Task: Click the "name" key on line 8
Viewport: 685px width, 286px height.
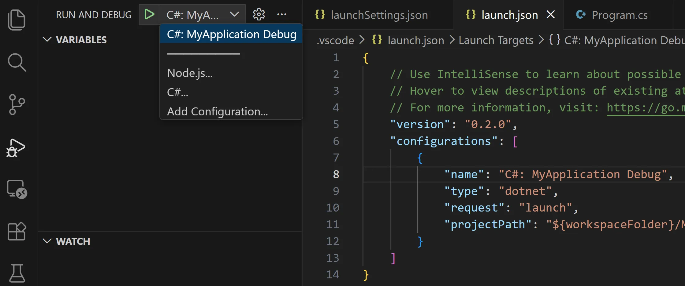Action: pos(464,174)
